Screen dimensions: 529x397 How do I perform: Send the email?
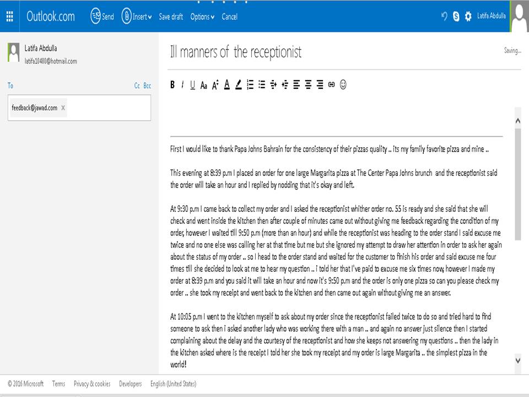pos(101,17)
